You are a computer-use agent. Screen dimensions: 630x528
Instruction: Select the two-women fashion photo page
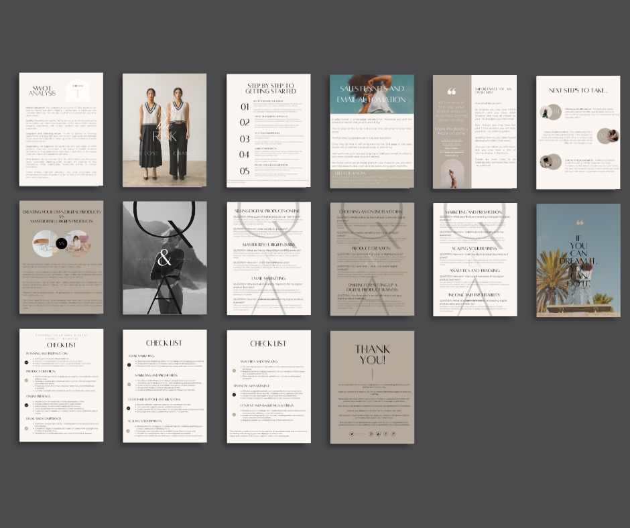[164, 129]
